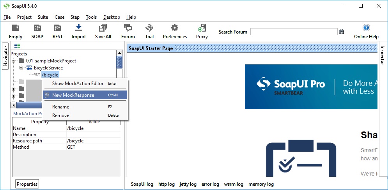The image size is (388, 190).
Task: Click the binoculars search forum icon
Action: point(342,32)
